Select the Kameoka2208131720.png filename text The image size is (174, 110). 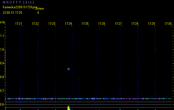(x=20, y=7)
